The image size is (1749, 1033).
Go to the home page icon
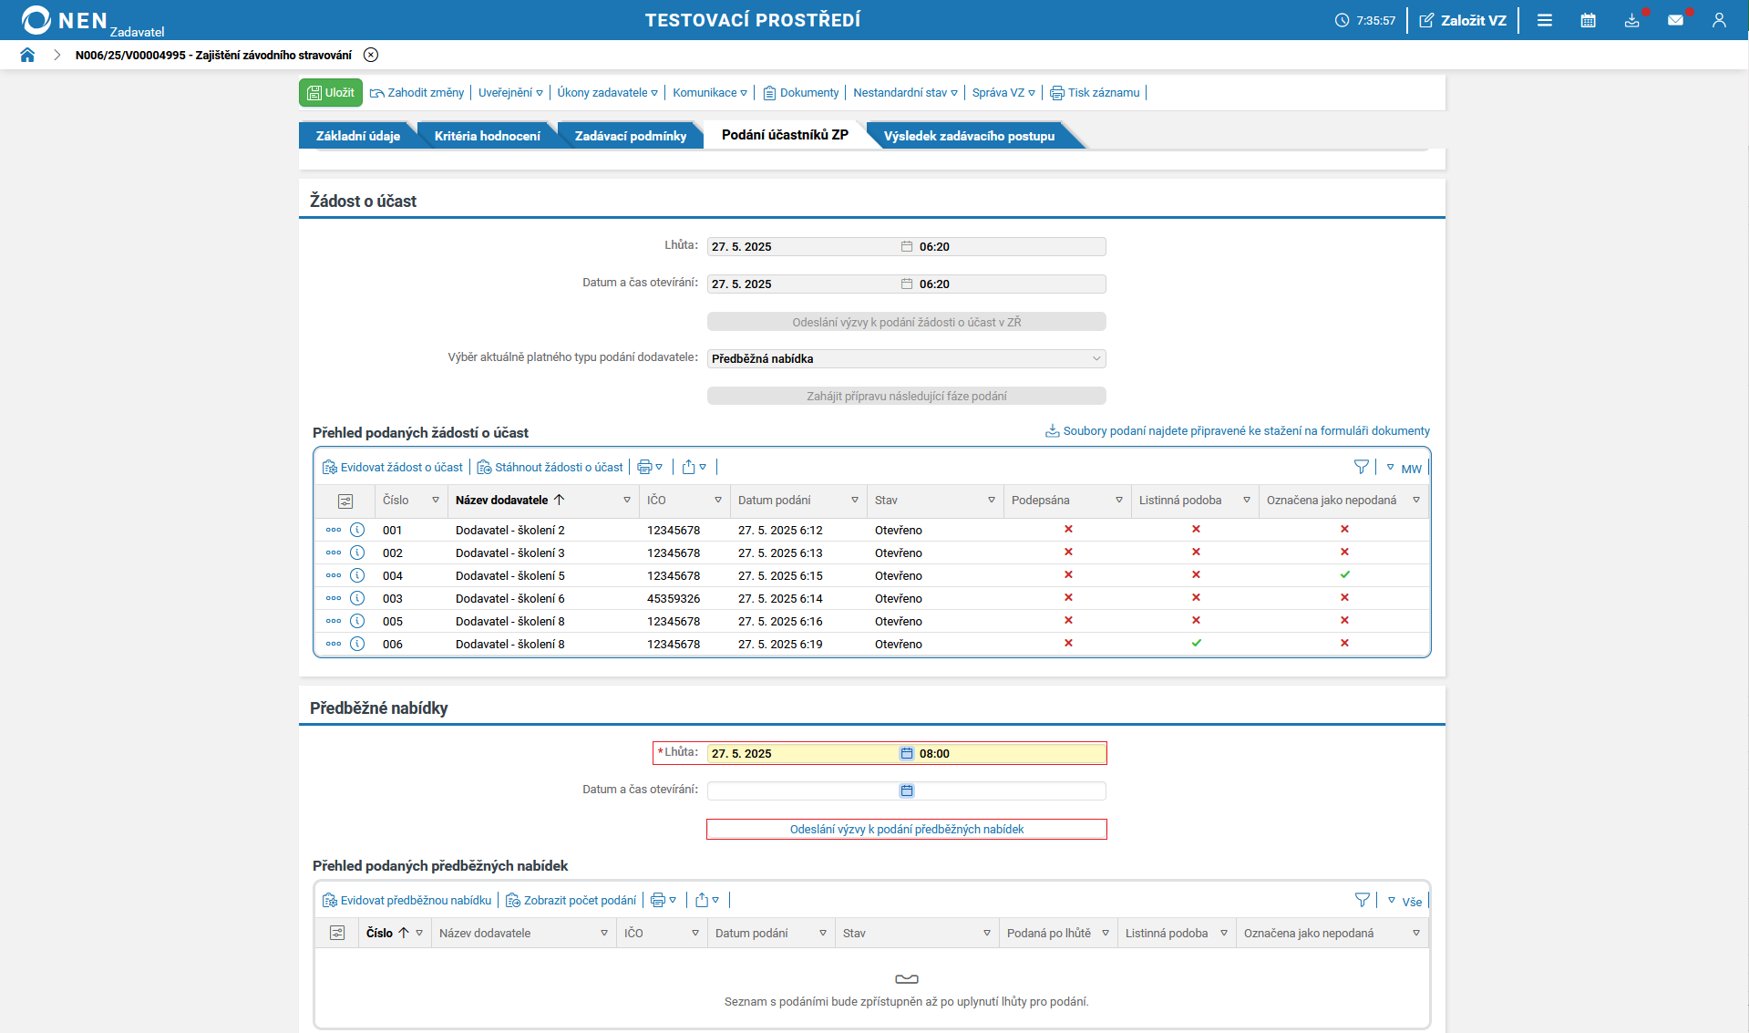pos(27,55)
